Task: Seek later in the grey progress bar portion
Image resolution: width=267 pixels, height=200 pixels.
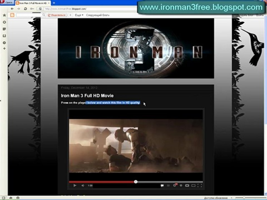Action: point(170,182)
